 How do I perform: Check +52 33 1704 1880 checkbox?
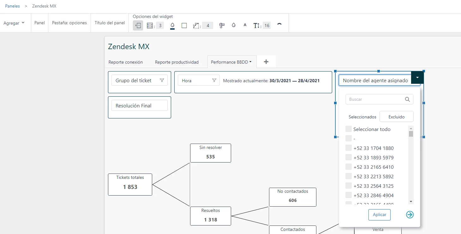click(x=349, y=148)
